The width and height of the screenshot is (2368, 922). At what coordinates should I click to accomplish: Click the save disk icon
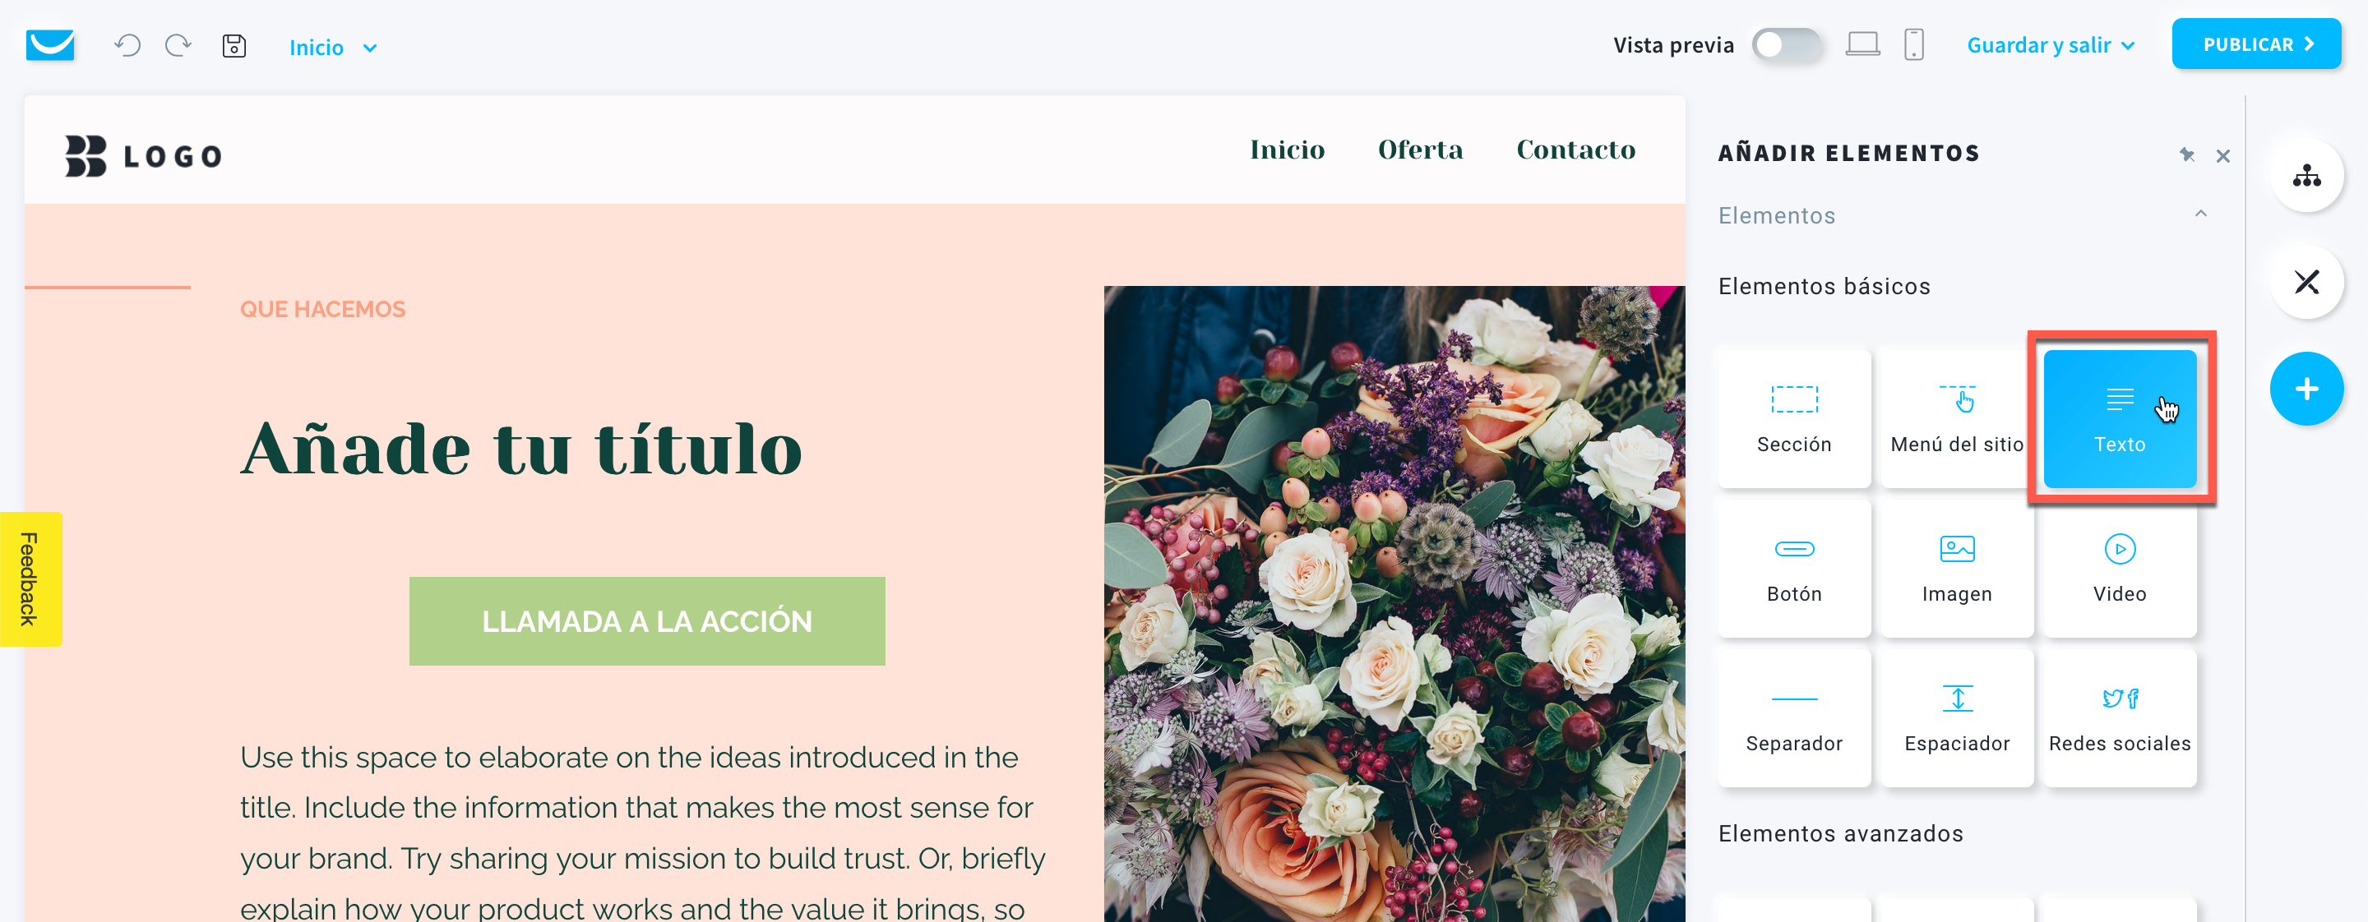tap(234, 46)
